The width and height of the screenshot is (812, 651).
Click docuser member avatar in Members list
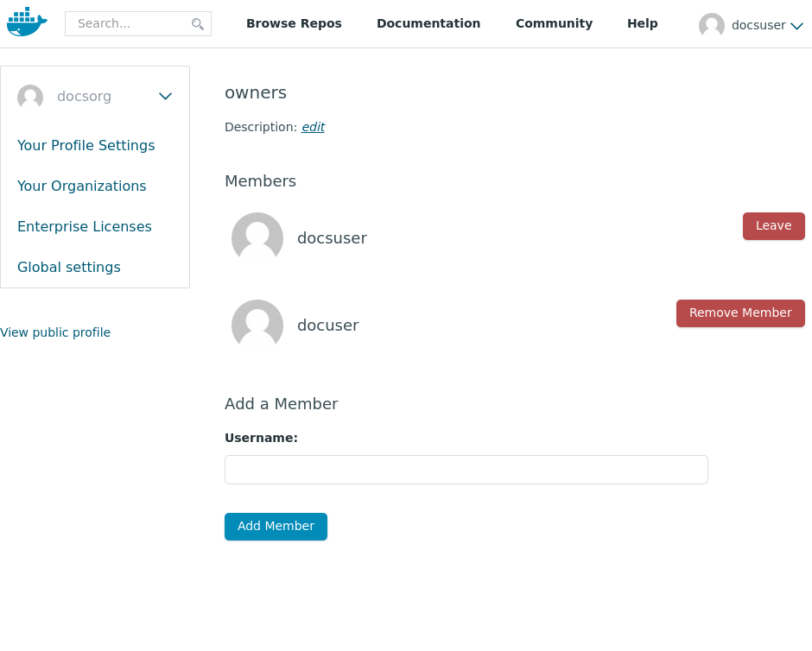tap(257, 325)
